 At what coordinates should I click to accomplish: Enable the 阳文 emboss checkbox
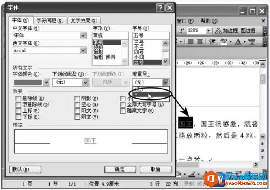77,111
